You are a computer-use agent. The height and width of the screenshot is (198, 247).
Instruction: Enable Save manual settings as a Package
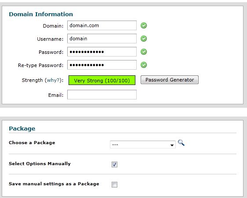(x=114, y=184)
